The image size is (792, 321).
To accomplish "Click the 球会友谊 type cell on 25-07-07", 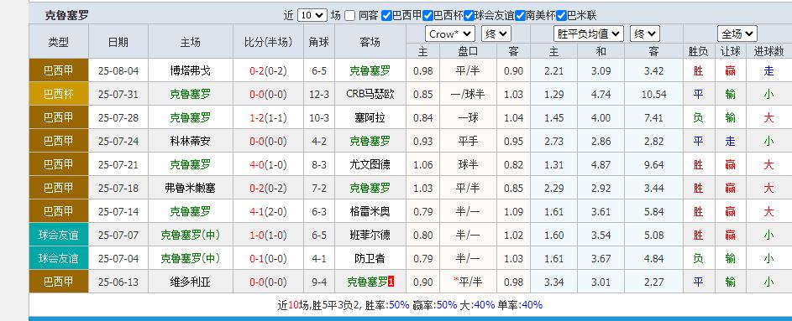I will tap(59, 235).
